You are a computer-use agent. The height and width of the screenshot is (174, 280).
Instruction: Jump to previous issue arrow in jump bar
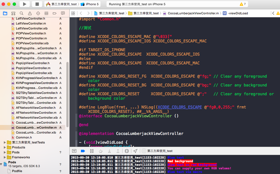[273, 13]
